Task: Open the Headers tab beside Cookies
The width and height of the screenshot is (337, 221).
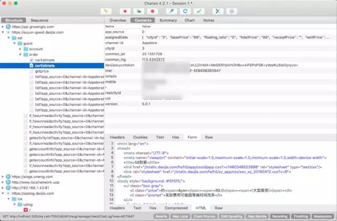Action: point(117,137)
